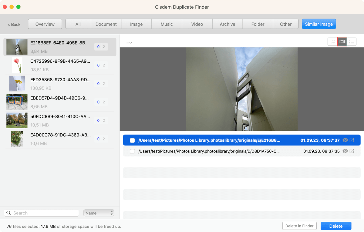The height and width of the screenshot is (232, 364).
Task: Click the Delete button
Action: click(336, 226)
